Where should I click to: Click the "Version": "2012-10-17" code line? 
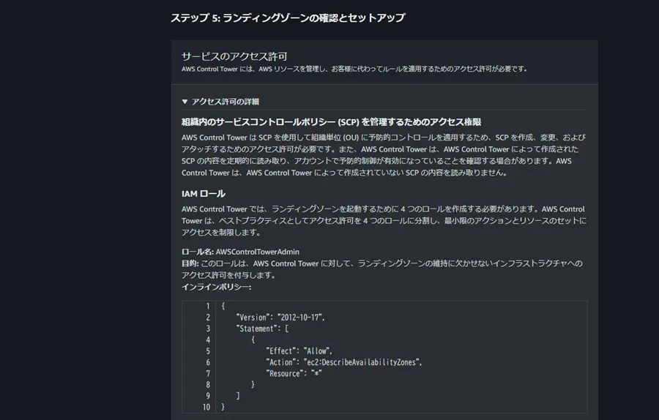coord(280,318)
